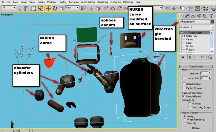
Task: Open the File menu
Action: point(3,2)
